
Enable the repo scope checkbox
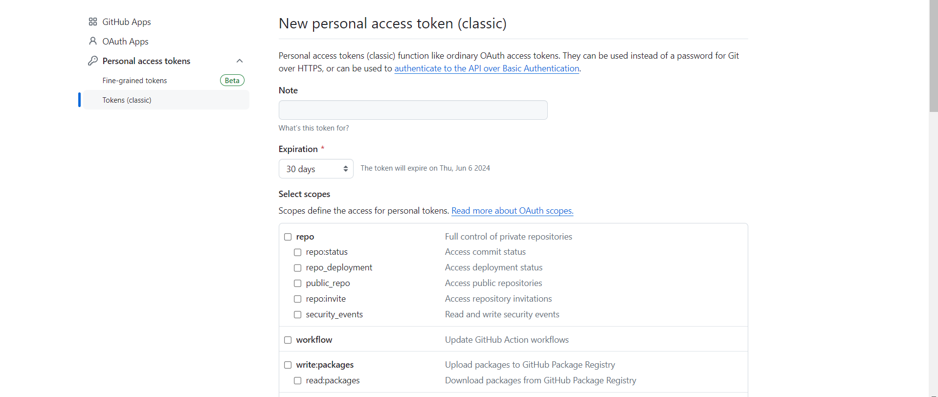point(288,237)
